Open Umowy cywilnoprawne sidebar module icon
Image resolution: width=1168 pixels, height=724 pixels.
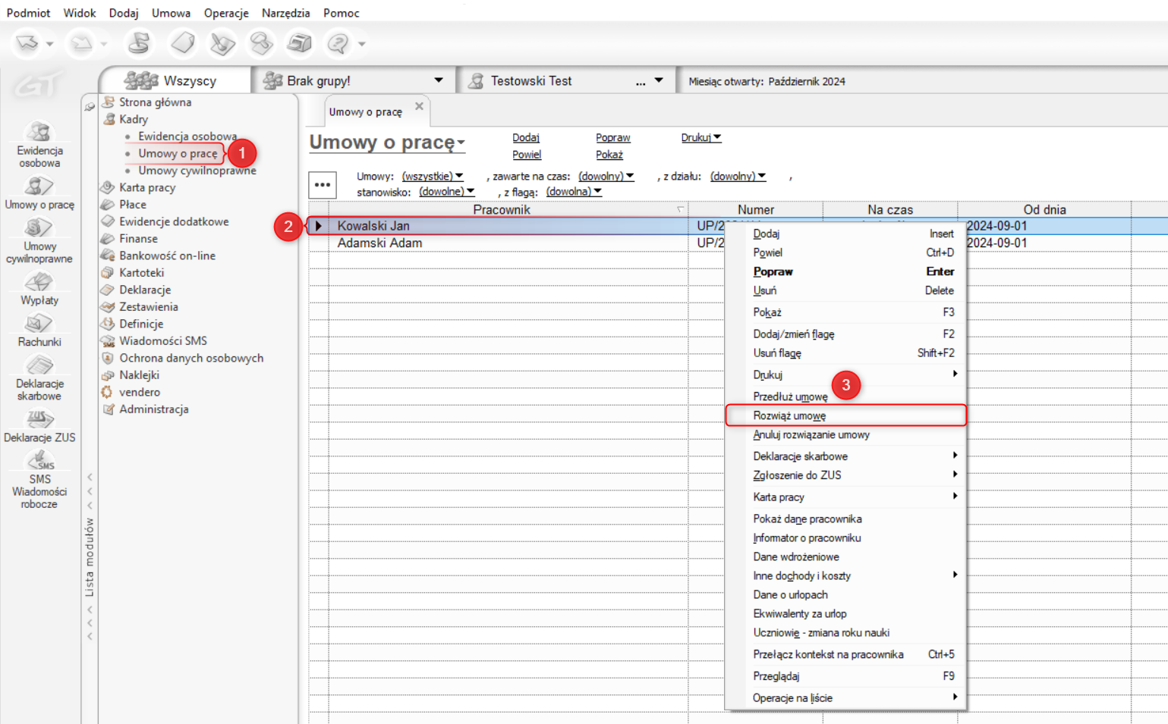tap(39, 240)
